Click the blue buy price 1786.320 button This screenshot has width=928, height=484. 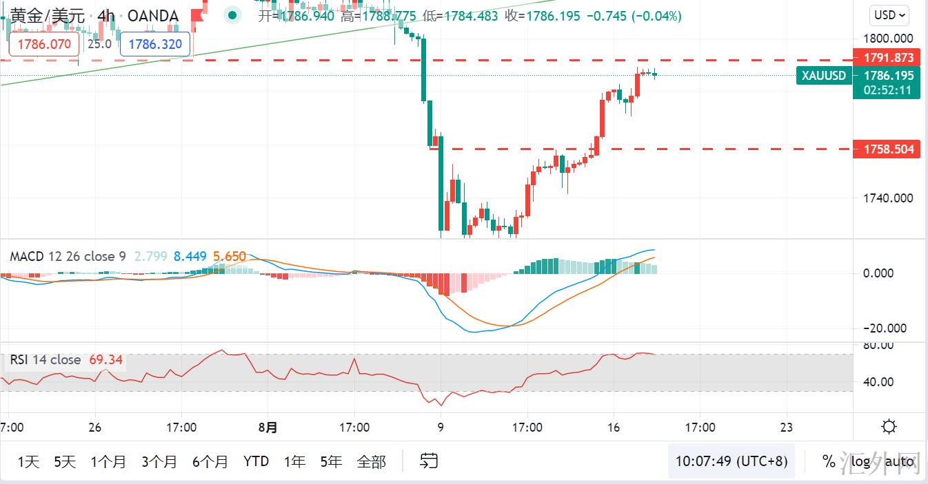coord(155,45)
